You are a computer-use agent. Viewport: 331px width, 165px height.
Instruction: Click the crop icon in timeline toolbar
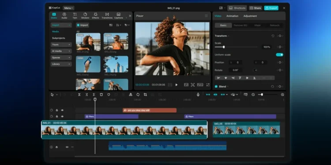(145, 95)
